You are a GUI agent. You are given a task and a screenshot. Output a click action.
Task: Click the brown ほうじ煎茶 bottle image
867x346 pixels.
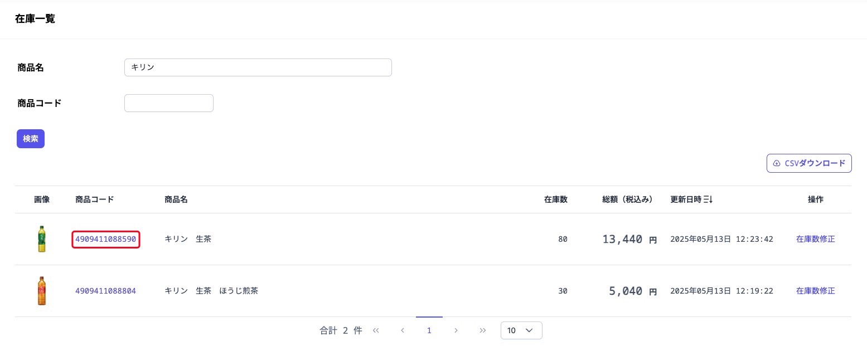pos(42,291)
